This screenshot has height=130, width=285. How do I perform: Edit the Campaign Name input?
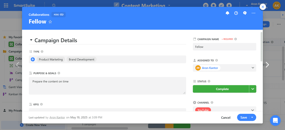point(224,47)
